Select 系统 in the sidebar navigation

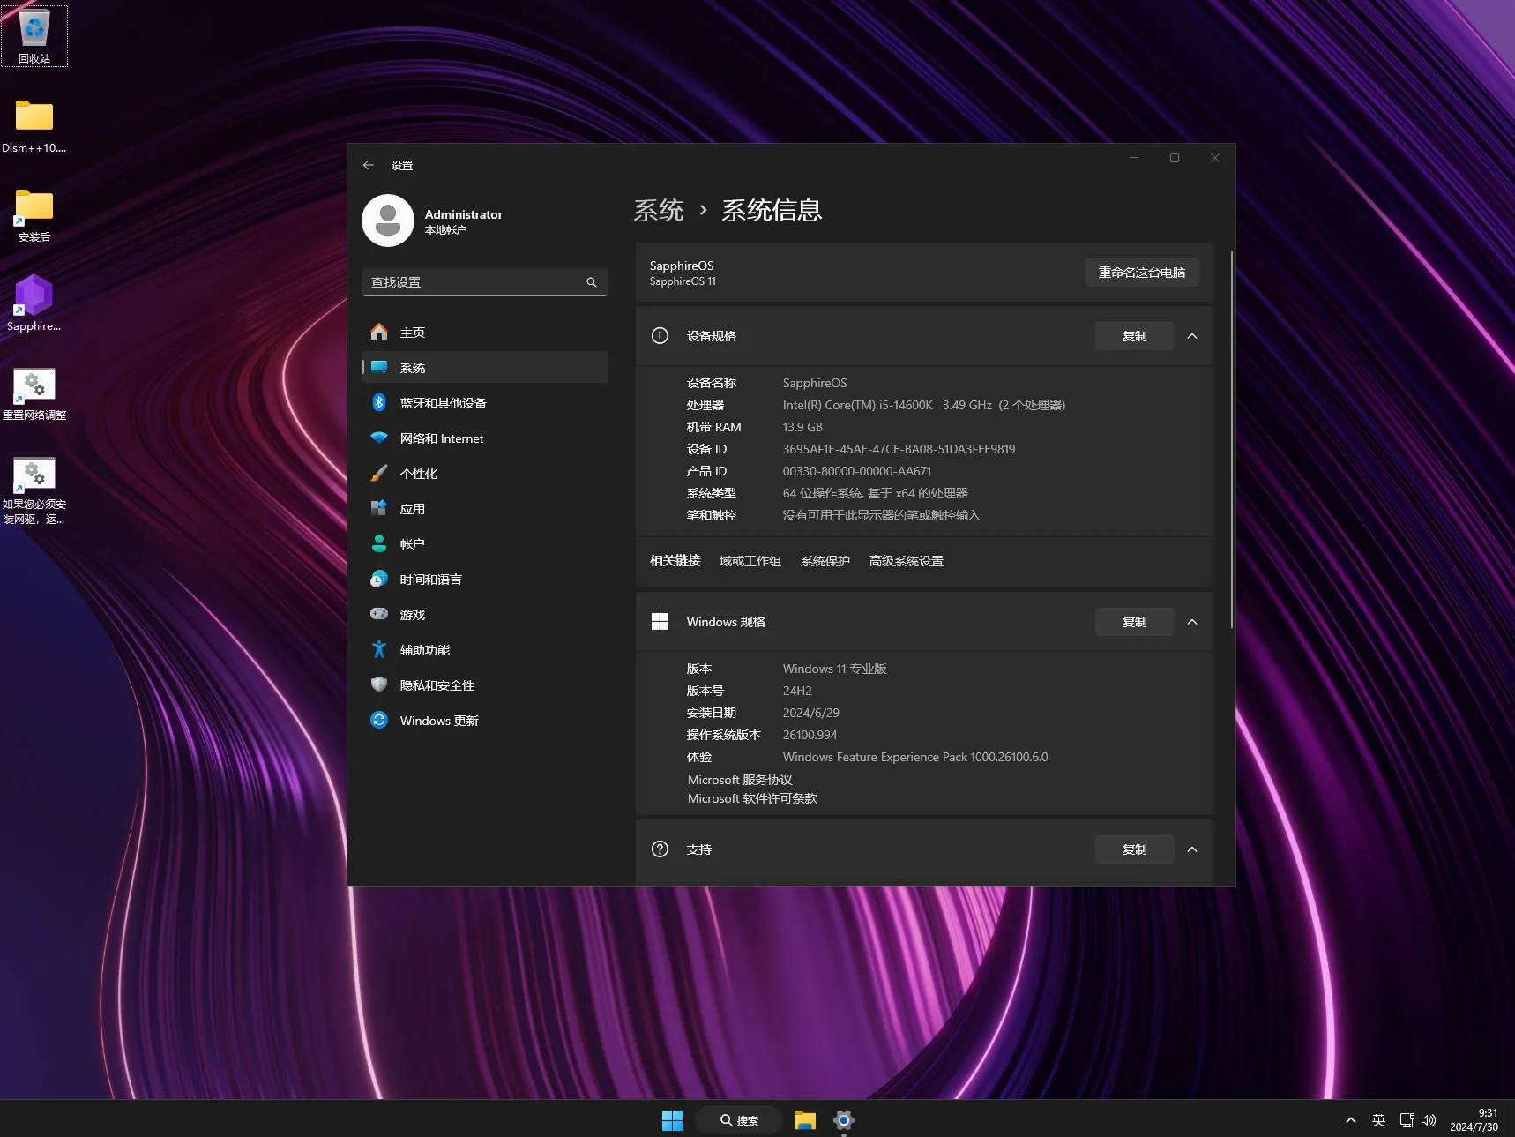[412, 367]
